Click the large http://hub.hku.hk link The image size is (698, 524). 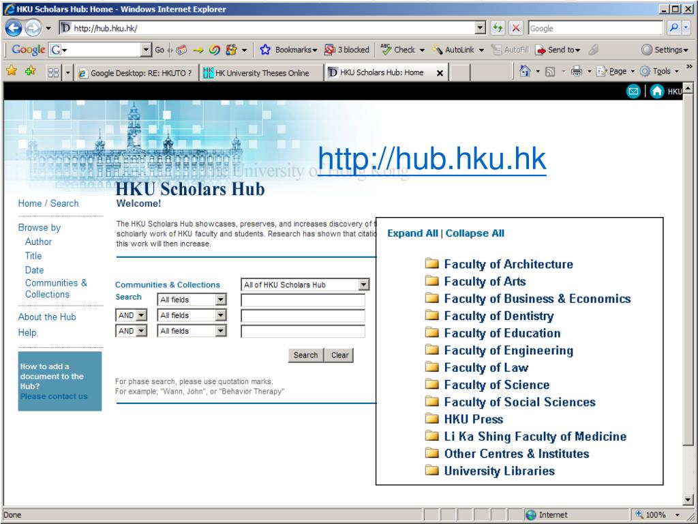[431, 158]
